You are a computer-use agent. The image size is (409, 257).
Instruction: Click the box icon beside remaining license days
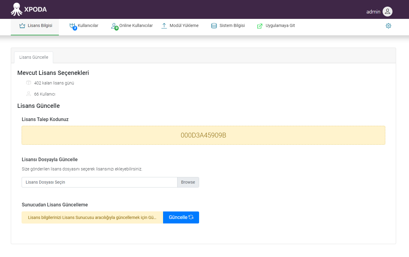(x=29, y=83)
